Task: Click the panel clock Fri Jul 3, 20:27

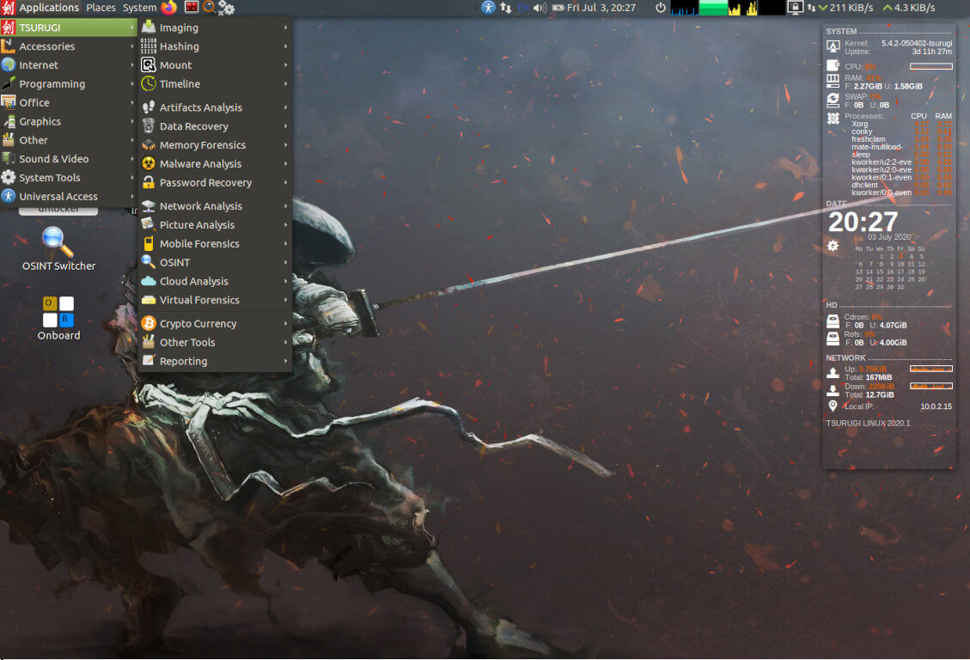Action: point(601,8)
